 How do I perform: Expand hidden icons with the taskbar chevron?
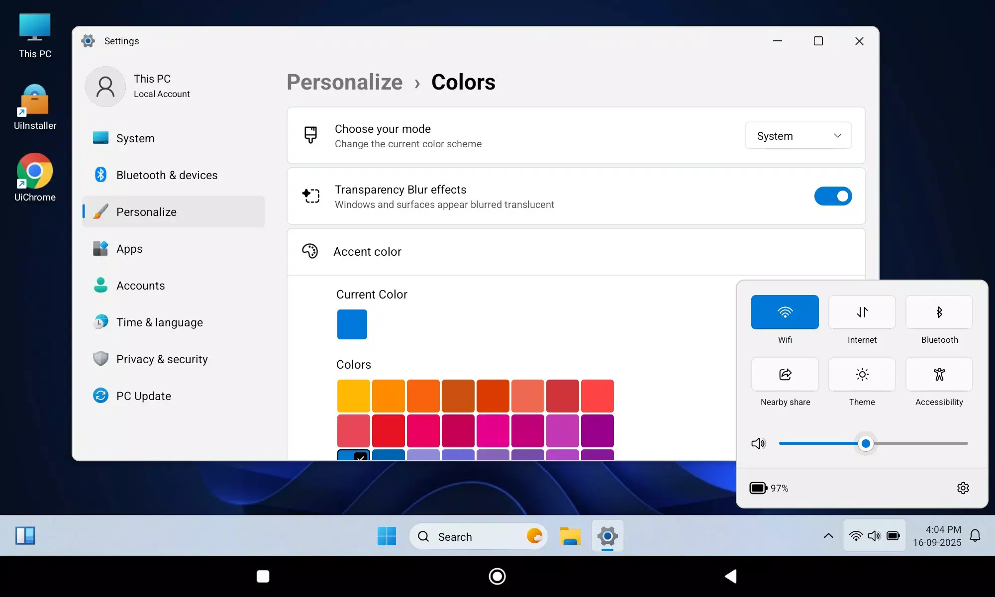coord(828,536)
